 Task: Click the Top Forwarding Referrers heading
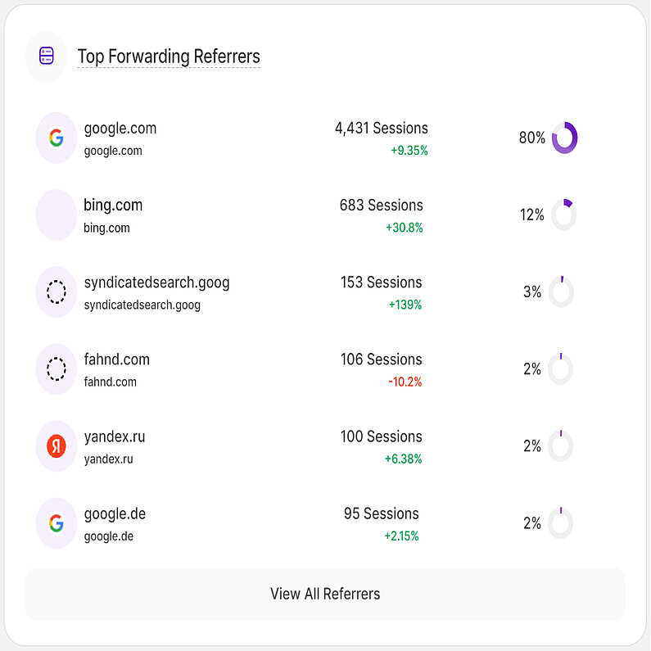[169, 57]
